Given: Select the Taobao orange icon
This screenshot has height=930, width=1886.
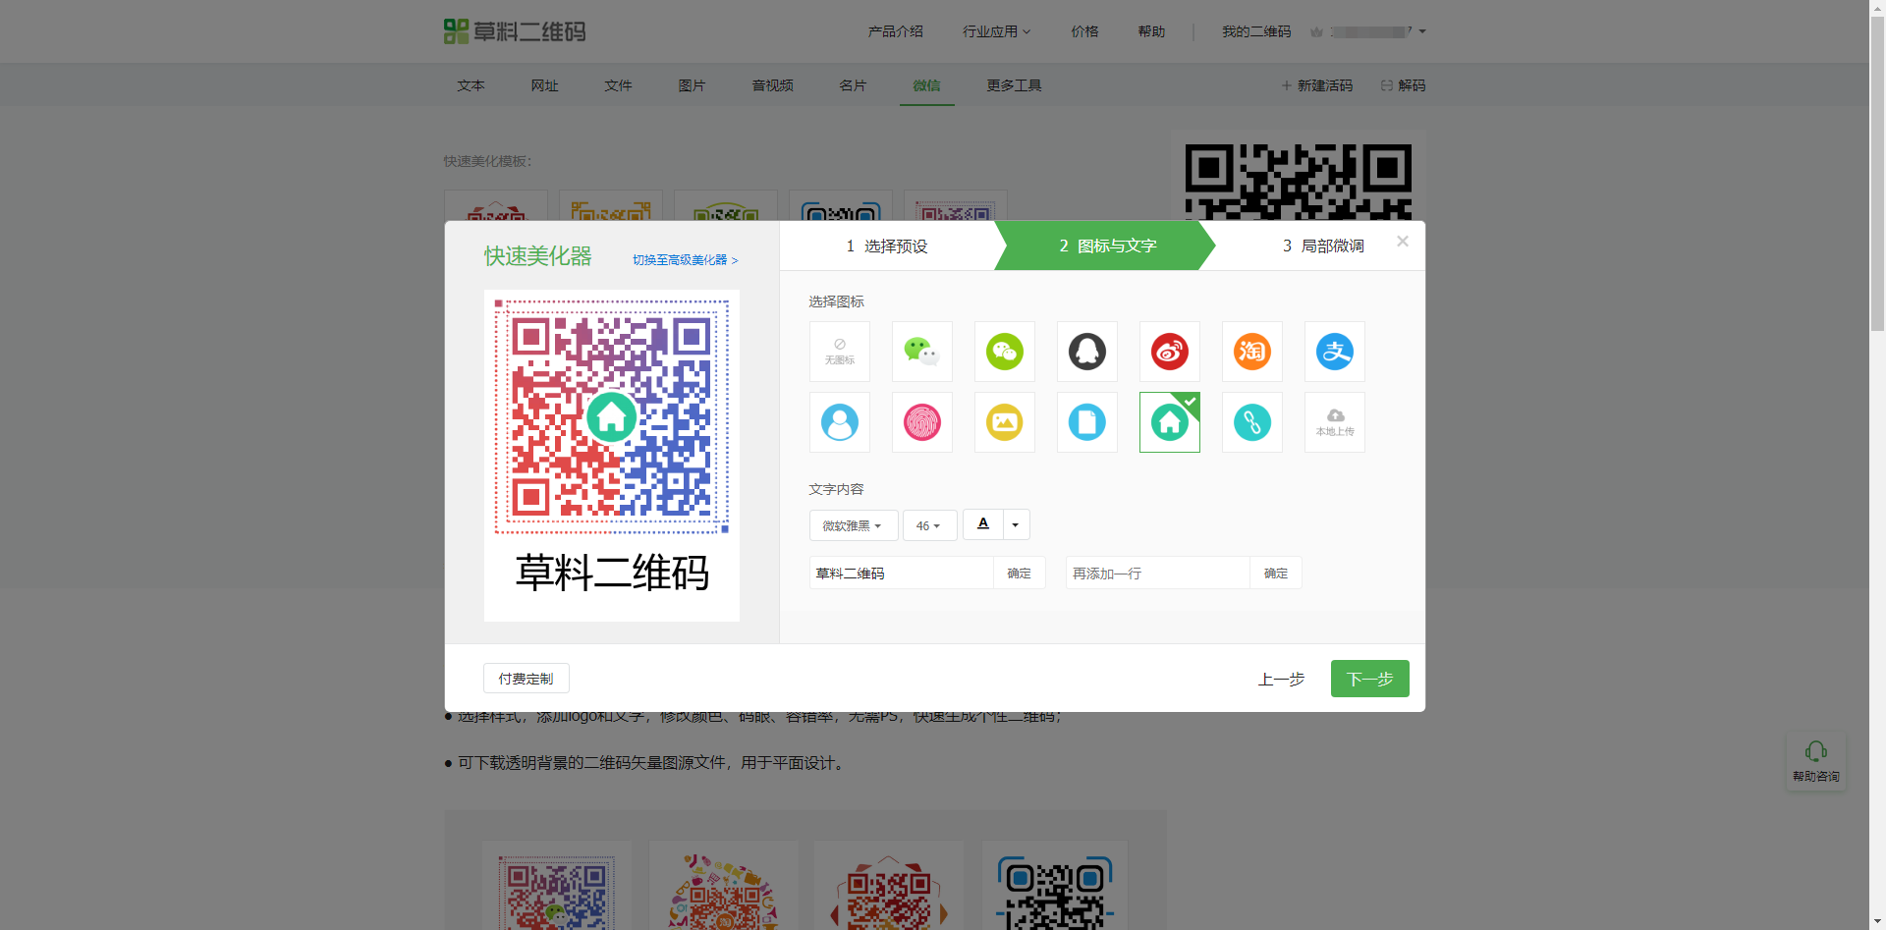Looking at the screenshot, I should (1252, 352).
